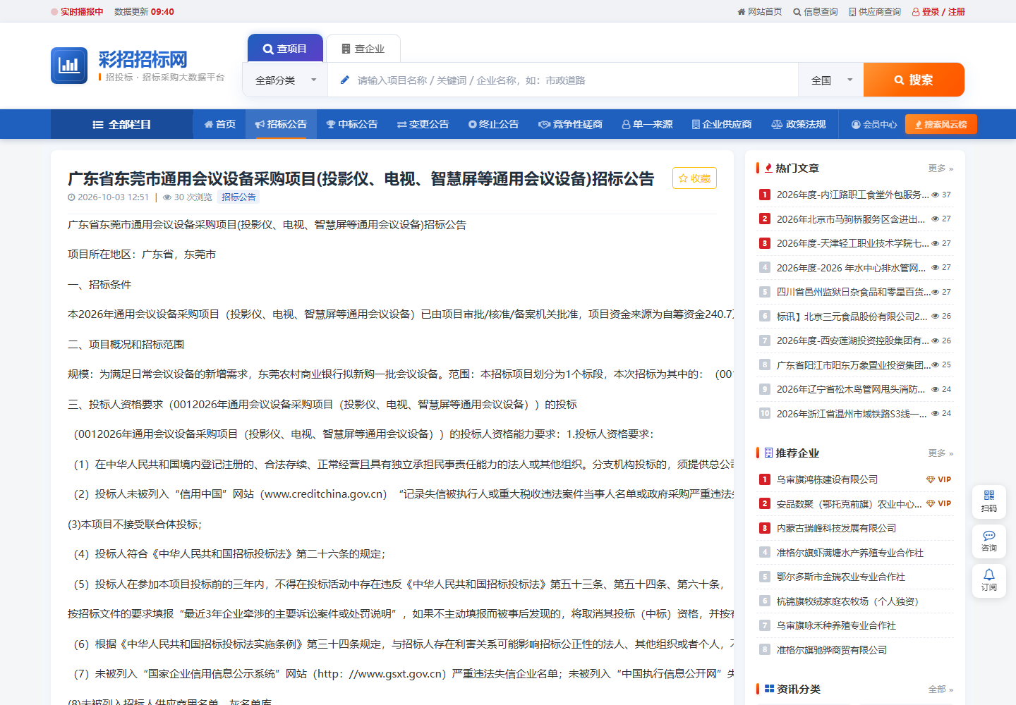This screenshot has height=705, width=1016.
Task: Open company 鄂尔多斯市金瑞农业专业合作社
Action: click(841, 577)
